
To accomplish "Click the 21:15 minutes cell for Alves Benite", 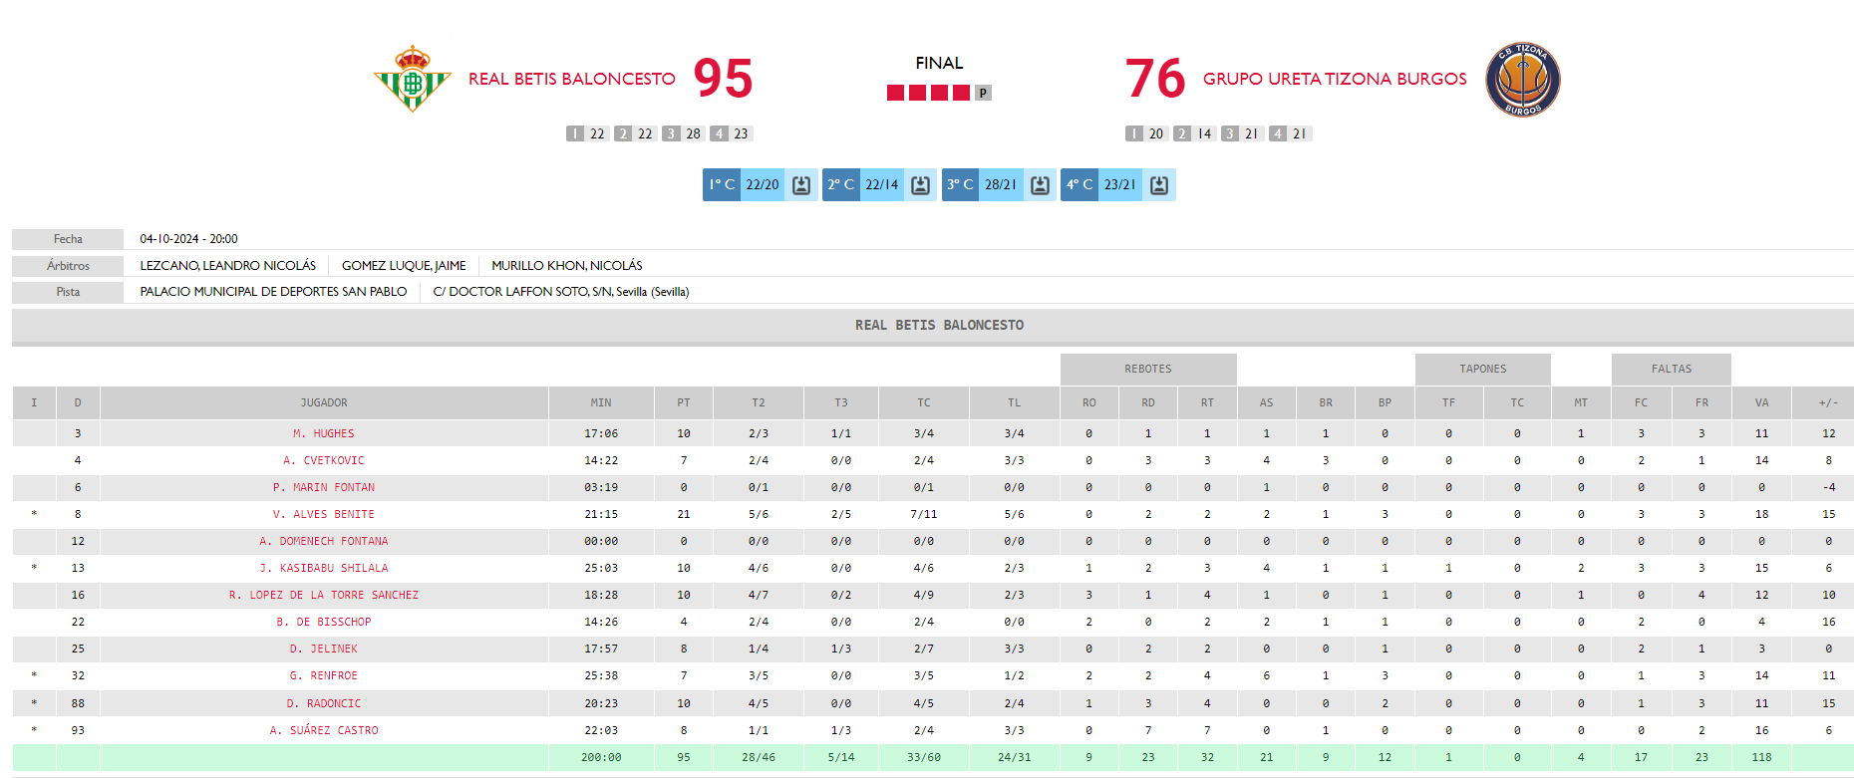I will 601,515.
